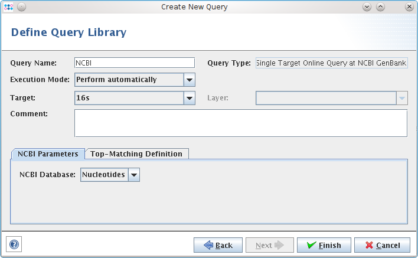Switch to the Top-Matching Definition tab
Image resolution: width=418 pixels, height=258 pixels.
[136, 154]
